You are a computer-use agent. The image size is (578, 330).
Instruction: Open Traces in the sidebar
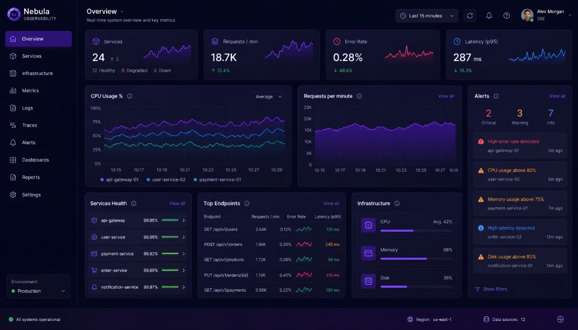tap(38, 125)
